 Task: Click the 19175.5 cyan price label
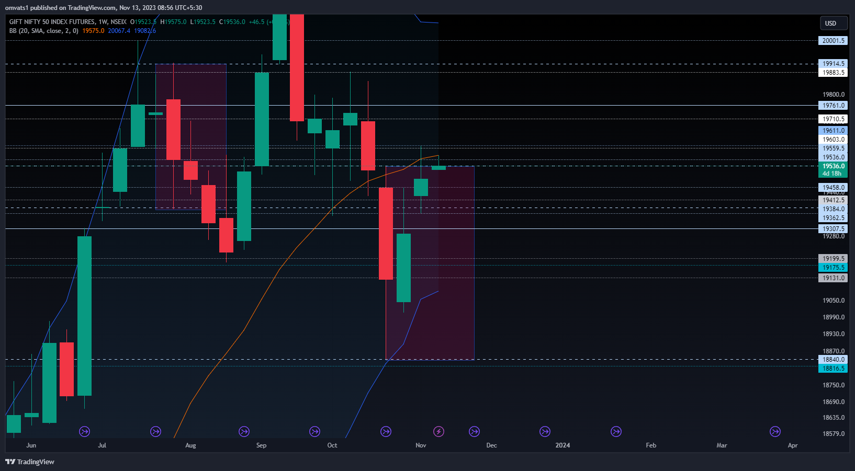833,267
